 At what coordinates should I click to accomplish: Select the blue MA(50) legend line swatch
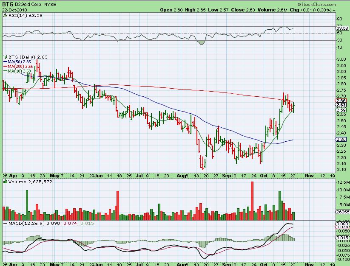6,62
